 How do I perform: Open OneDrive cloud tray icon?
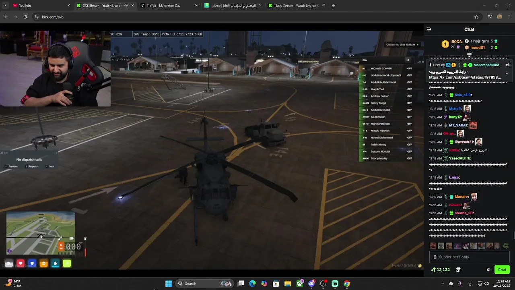[451, 284]
